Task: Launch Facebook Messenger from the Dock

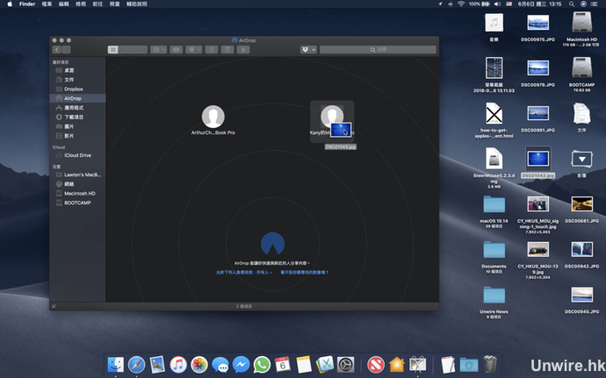Action: [x=241, y=364]
